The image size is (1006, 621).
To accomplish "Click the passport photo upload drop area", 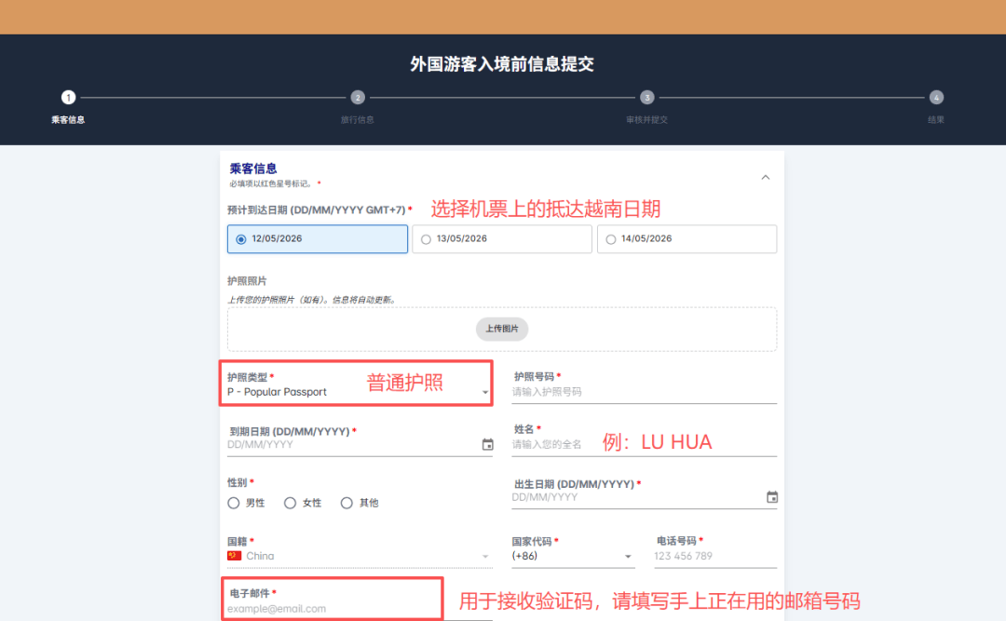I will pyautogui.click(x=502, y=329).
